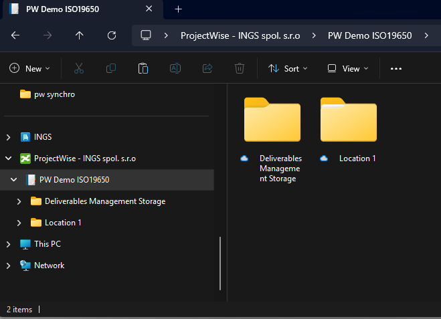Open the View dropdown menu

pos(348,69)
